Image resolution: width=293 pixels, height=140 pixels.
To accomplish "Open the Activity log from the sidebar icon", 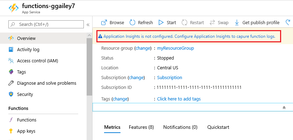I will 11,49.
